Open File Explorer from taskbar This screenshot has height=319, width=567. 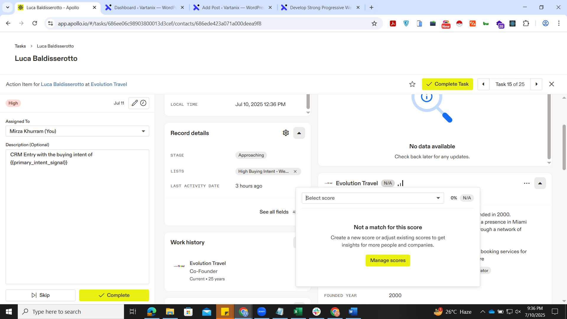(x=170, y=312)
